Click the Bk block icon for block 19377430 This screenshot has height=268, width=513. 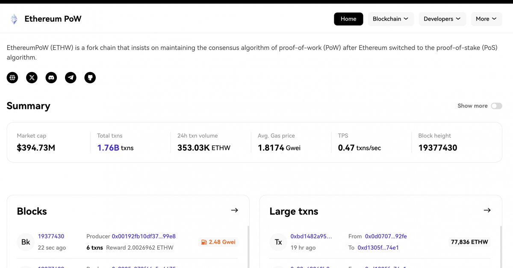(x=26, y=242)
